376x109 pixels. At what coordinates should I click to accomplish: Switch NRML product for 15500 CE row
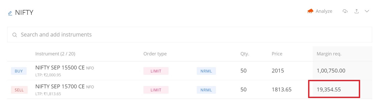click(x=206, y=71)
